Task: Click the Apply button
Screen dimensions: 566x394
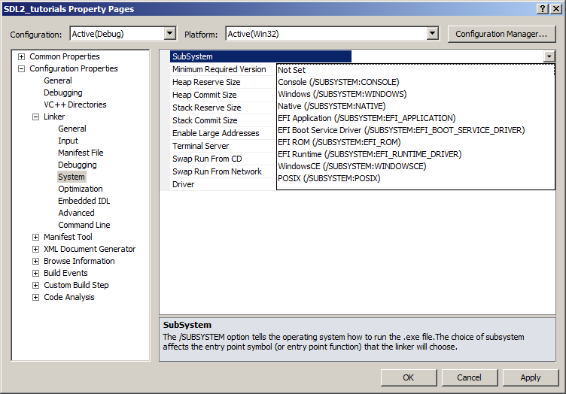Action: tap(531, 377)
